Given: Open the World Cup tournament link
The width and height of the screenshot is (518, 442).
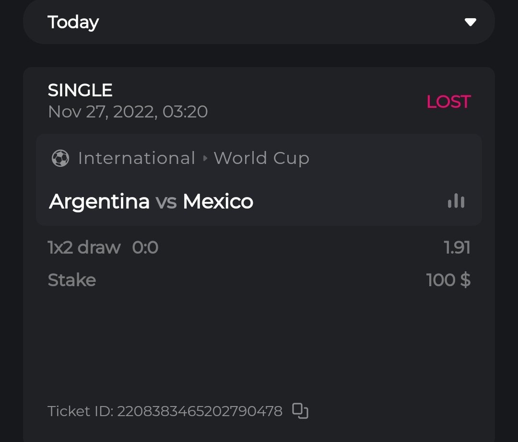Looking at the screenshot, I should tap(261, 158).
